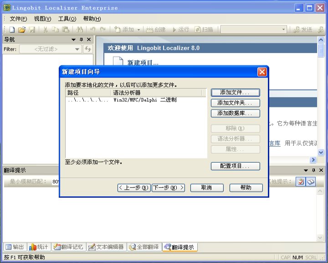Click the 新建项目... link on welcome page
Screen dimensions: 328x263
tap(143, 63)
